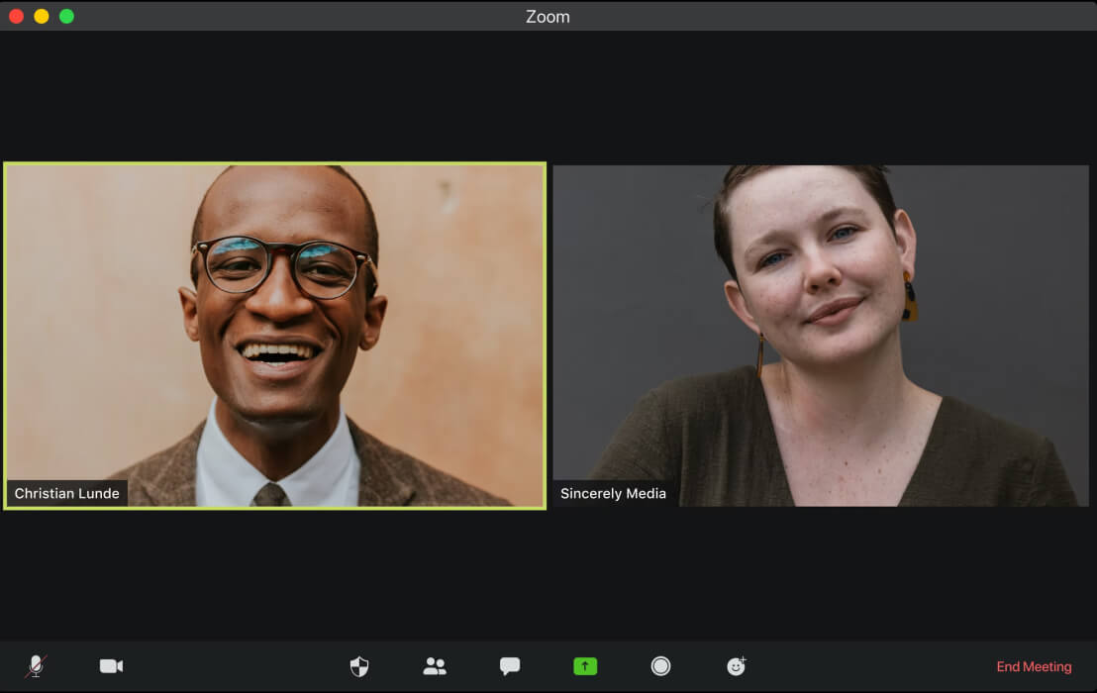Toggle the muted microphone on
This screenshot has height=693, width=1097.
38,666
